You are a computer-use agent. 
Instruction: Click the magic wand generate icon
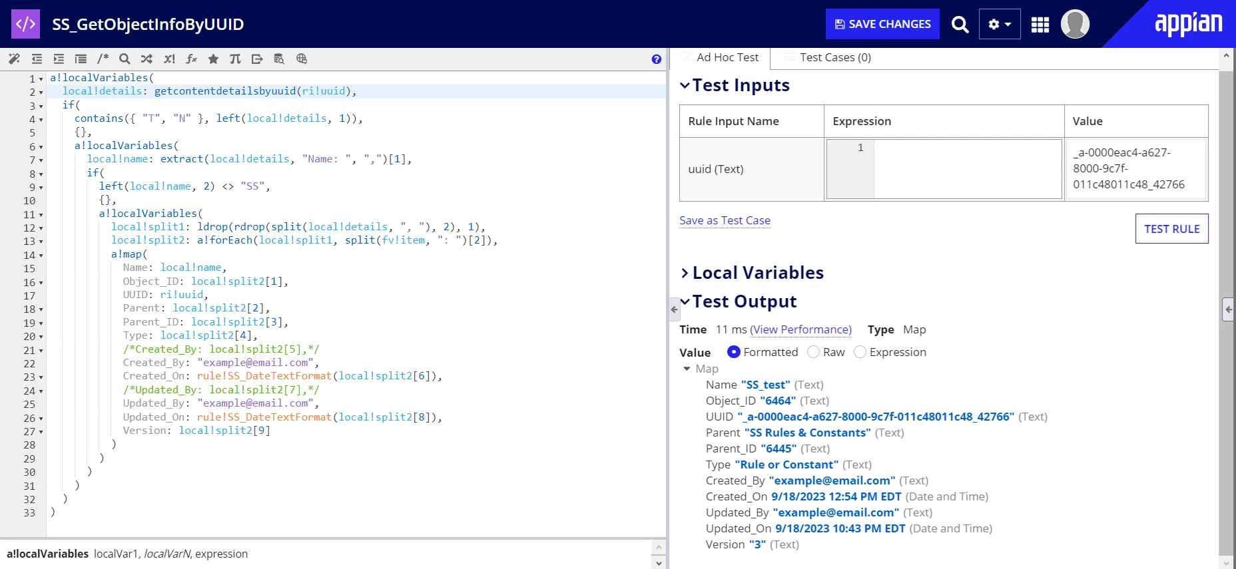coord(14,59)
